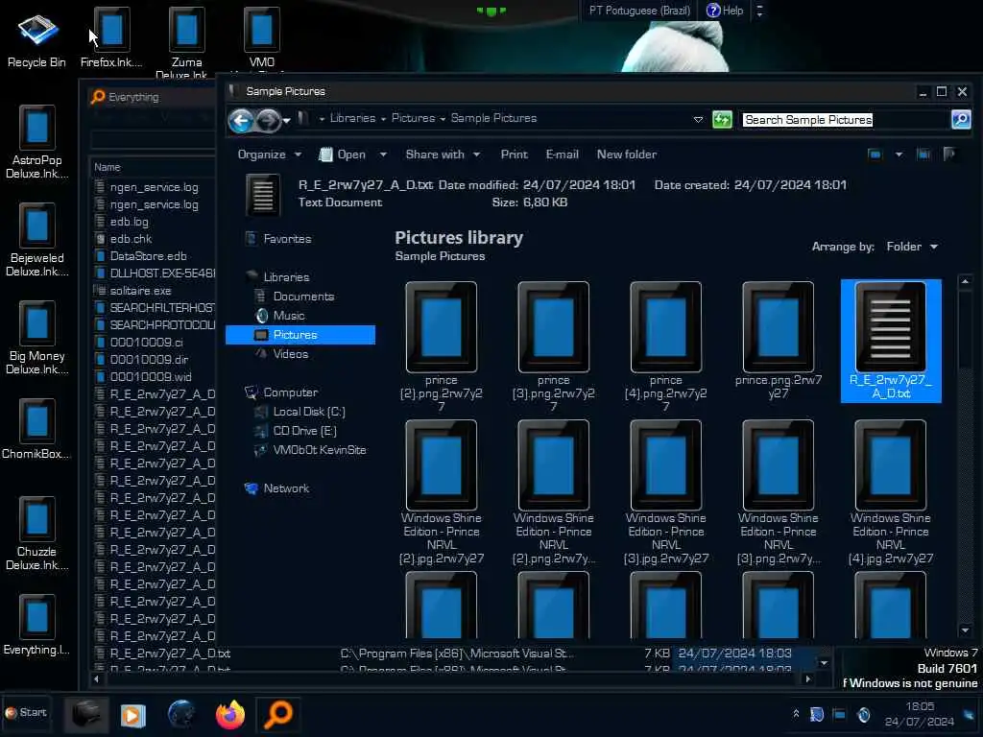Click the scroll up arrow of the file list
This screenshot has width=983, height=737.
pyautogui.click(x=965, y=281)
